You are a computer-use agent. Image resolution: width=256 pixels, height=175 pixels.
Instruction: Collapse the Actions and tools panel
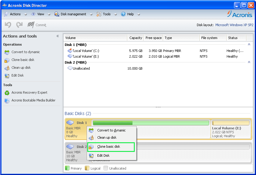58,36
